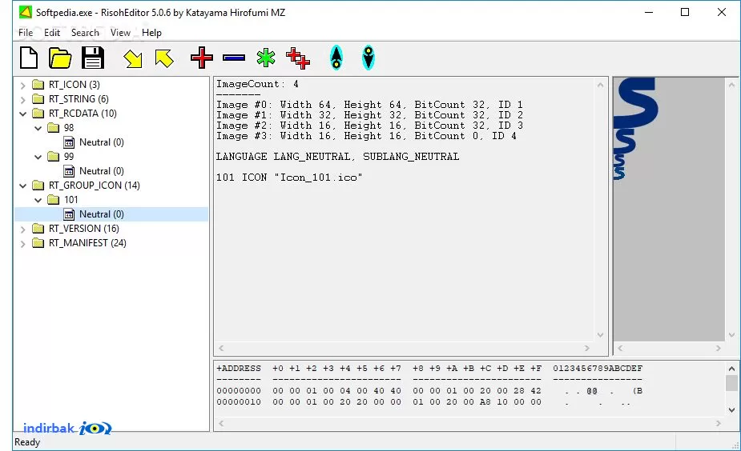Click the blue minus Delete icon
The height and width of the screenshot is (451, 741).
click(234, 58)
